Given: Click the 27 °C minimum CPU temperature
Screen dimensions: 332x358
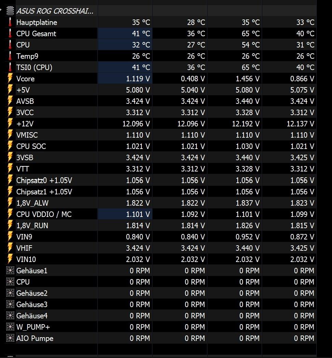Looking at the screenshot, I should tap(196, 45).
